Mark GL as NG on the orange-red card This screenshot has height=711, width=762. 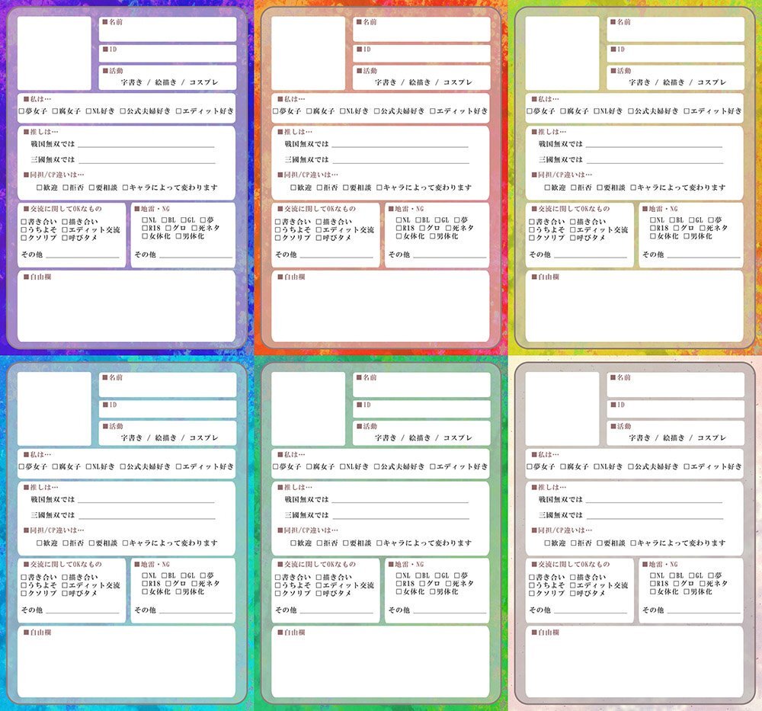pyautogui.click(x=437, y=220)
